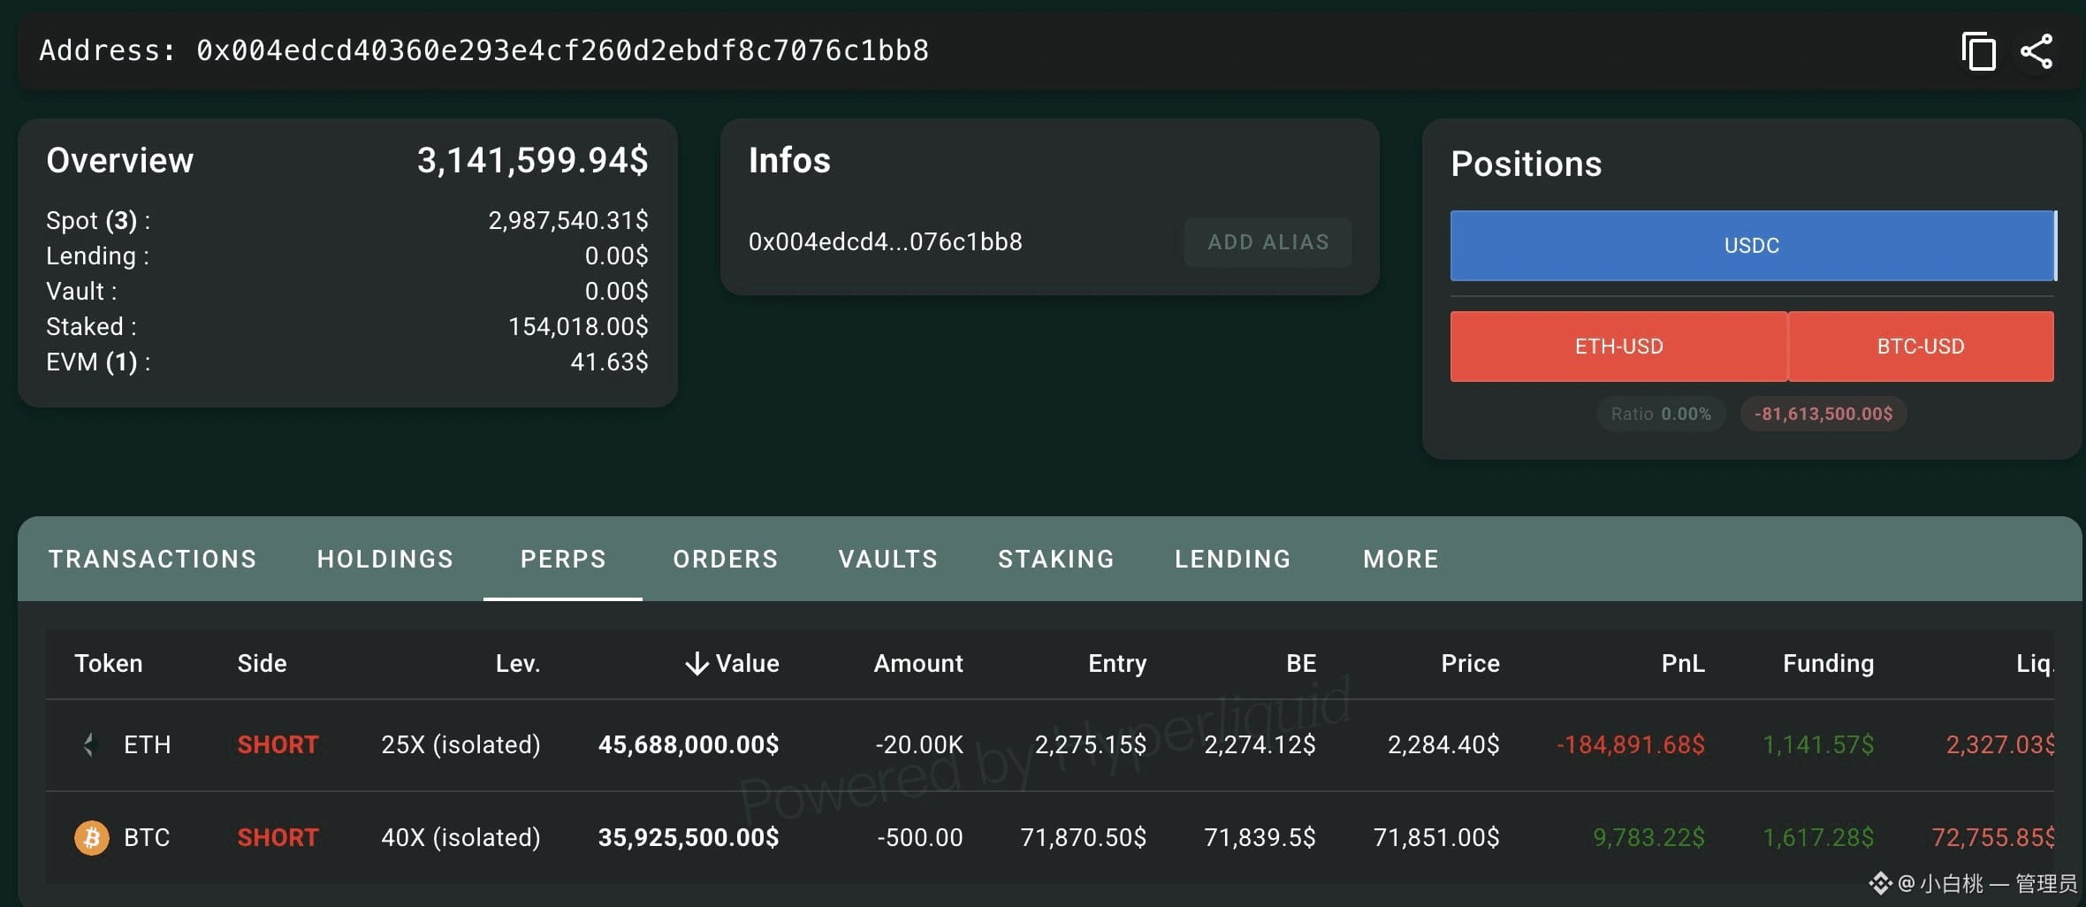Select the red ETH-USD position block
The image size is (2086, 907).
click(1618, 347)
